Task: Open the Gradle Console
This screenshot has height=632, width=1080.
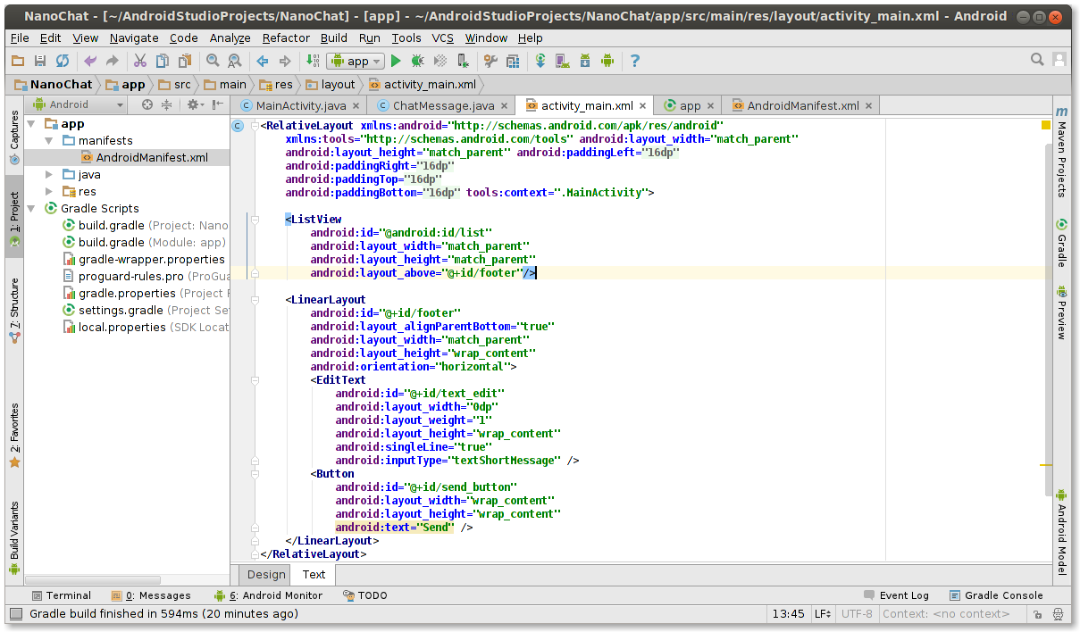Action: coord(995,595)
